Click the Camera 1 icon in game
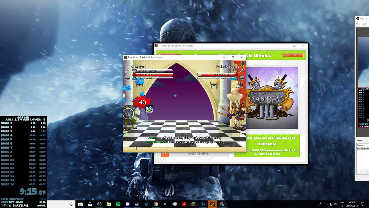 coord(240,85)
